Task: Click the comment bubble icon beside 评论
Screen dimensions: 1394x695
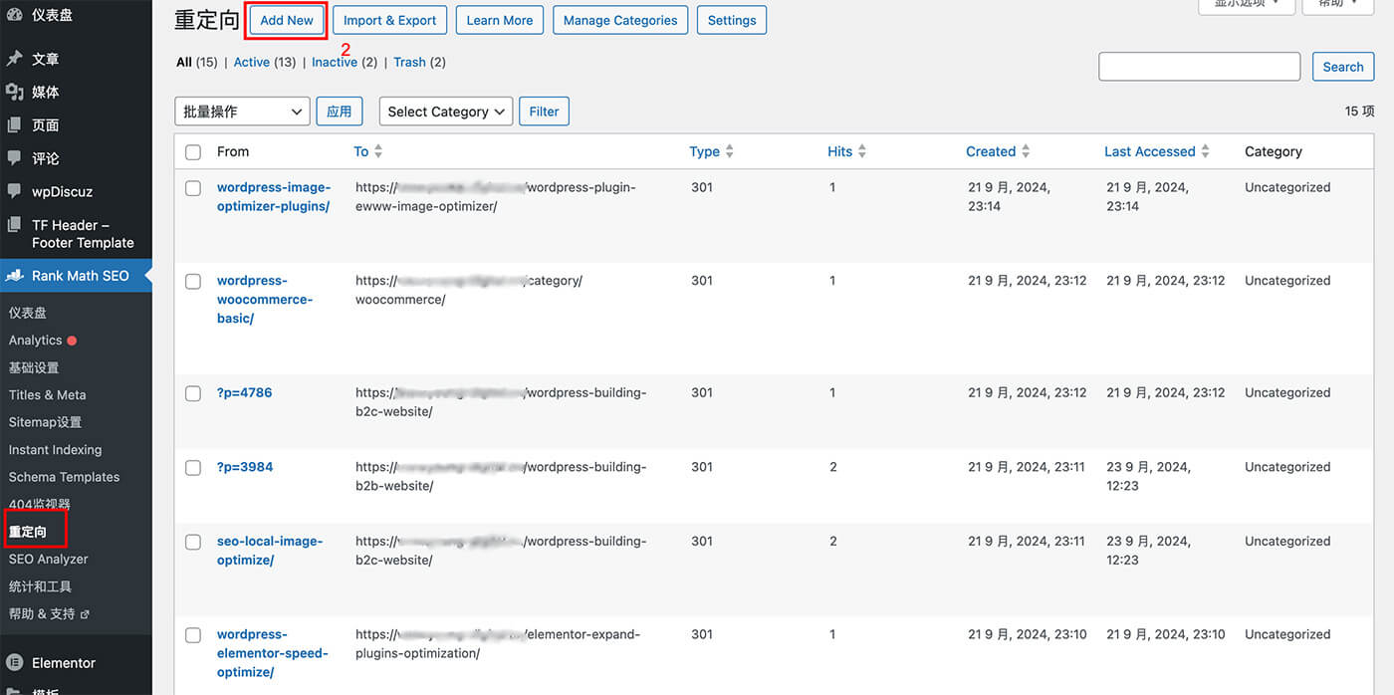Action: tap(14, 157)
